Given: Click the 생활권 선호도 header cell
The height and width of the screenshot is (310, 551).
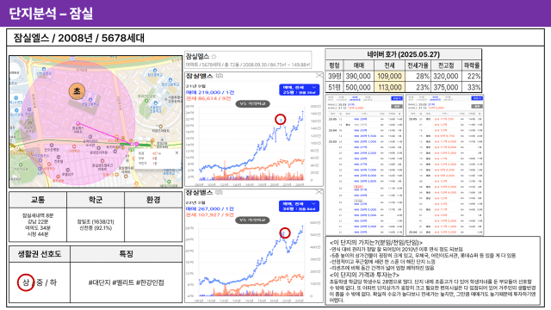Looking at the screenshot, I should 40,254.
